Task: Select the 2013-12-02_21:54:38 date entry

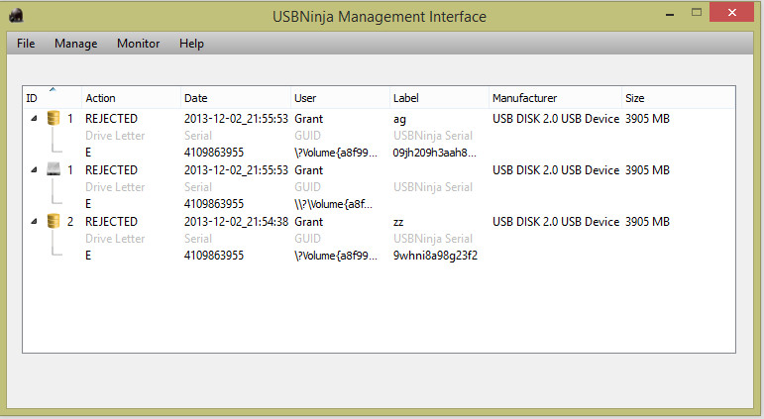Action: coord(236,222)
